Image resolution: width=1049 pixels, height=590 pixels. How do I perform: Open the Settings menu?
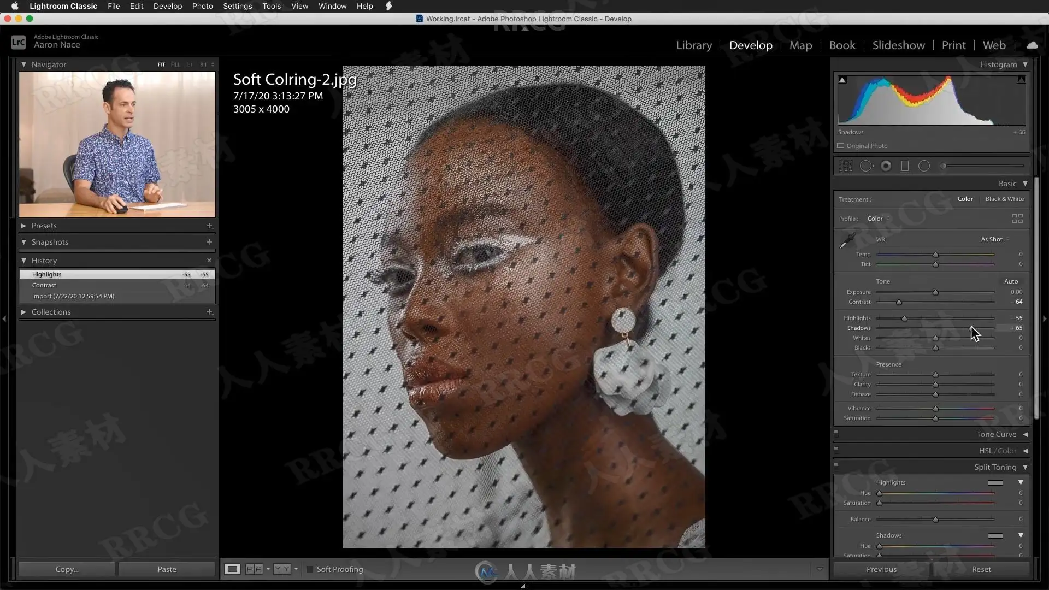click(237, 6)
